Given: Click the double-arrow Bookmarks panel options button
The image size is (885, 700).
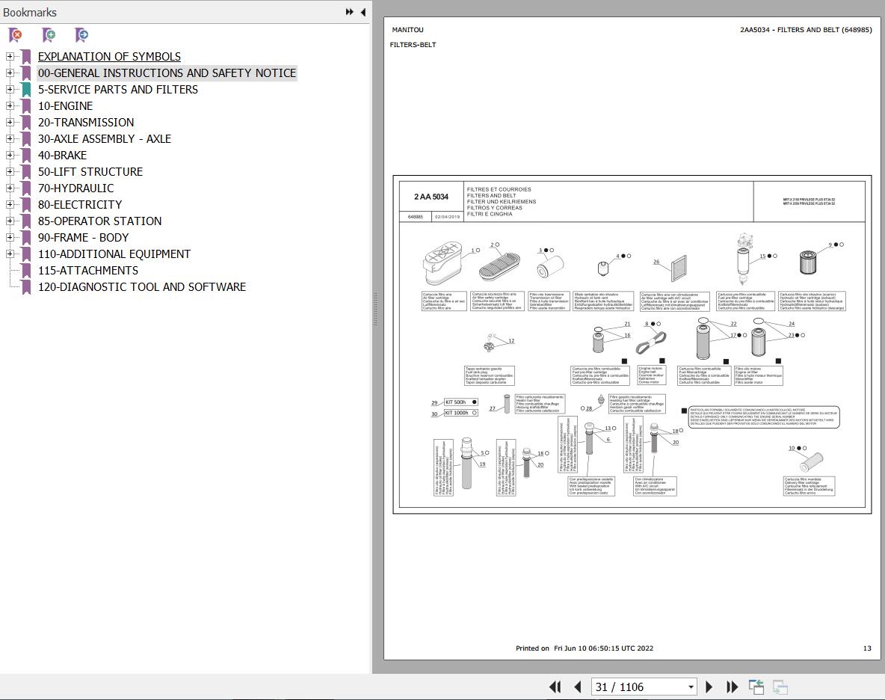Looking at the screenshot, I should [x=349, y=12].
